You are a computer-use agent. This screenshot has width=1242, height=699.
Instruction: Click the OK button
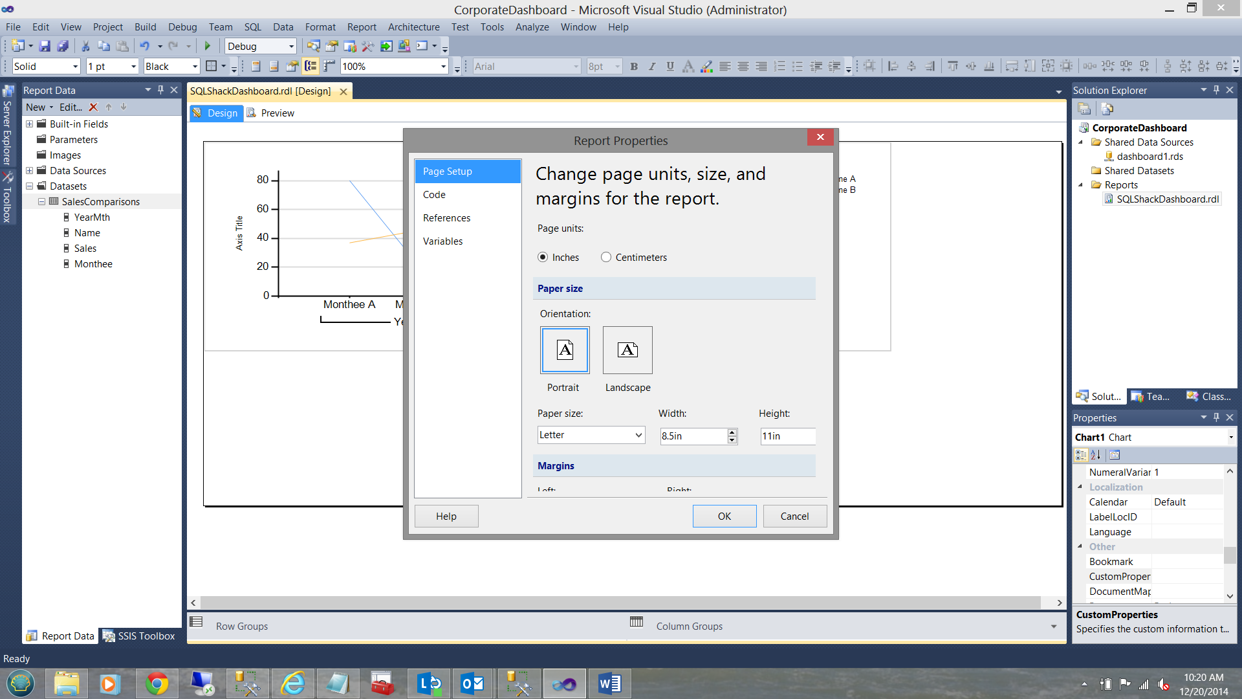724,516
